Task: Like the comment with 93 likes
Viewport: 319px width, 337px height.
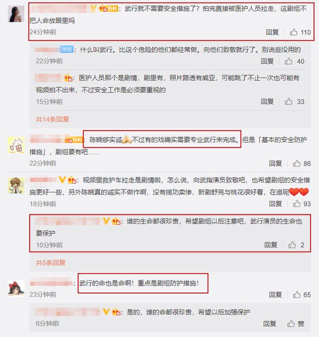Action: click(x=297, y=203)
